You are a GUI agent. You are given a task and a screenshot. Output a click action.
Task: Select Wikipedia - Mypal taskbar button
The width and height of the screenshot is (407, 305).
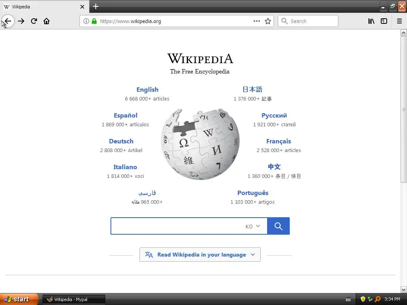click(74, 299)
